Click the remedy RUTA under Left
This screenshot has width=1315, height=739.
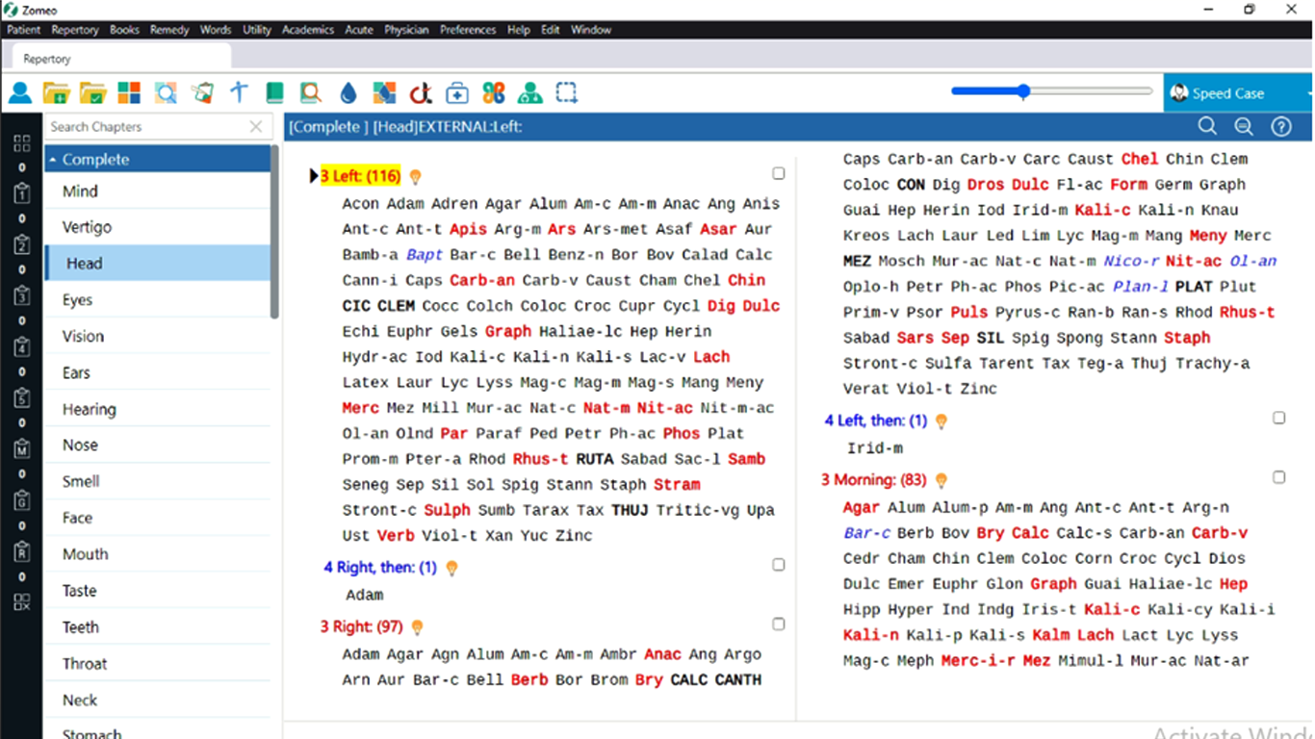coord(594,459)
